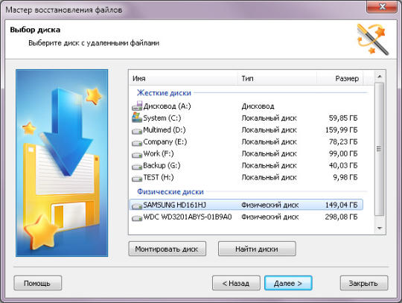The image size is (402, 303).
Task: Click the drive icon next to Company (E:)
Action: (x=137, y=142)
